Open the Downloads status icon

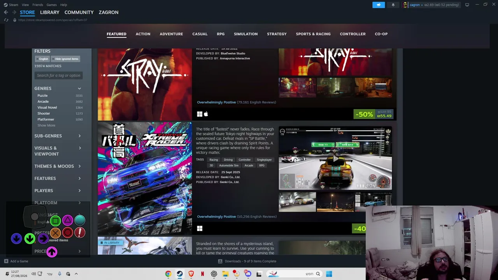pos(220,261)
